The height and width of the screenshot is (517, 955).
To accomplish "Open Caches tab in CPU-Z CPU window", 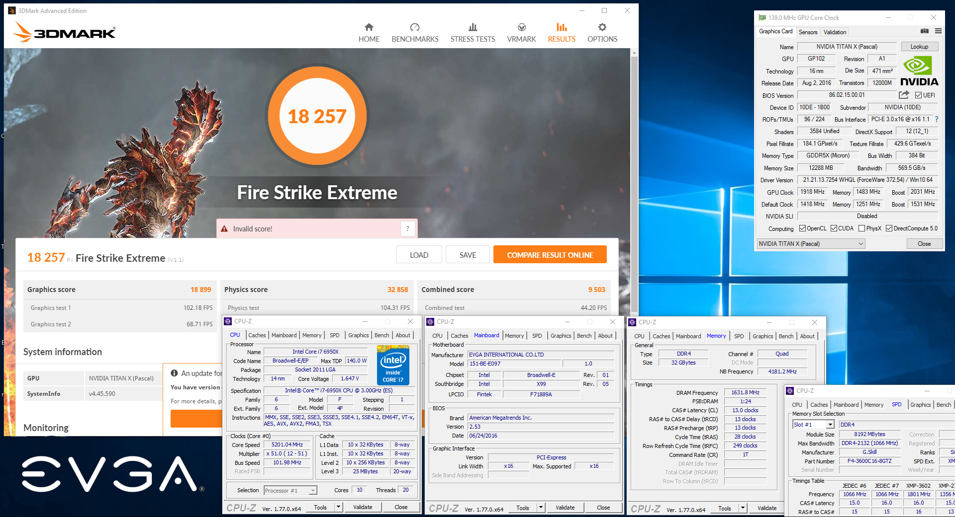I will [257, 335].
